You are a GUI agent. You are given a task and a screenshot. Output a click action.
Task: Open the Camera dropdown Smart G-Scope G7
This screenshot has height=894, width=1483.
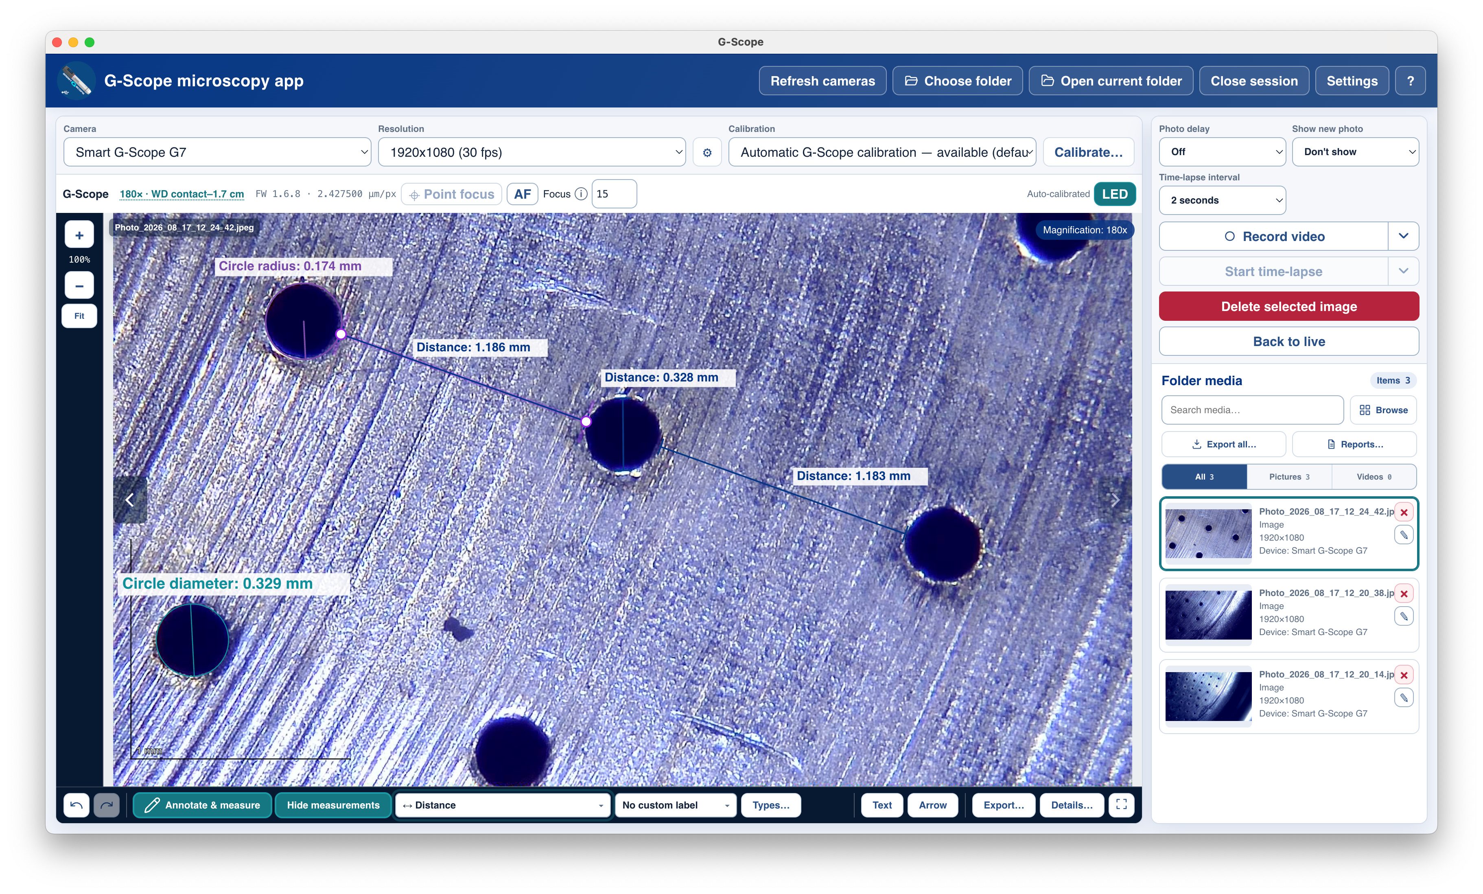pyautogui.click(x=217, y=152)
